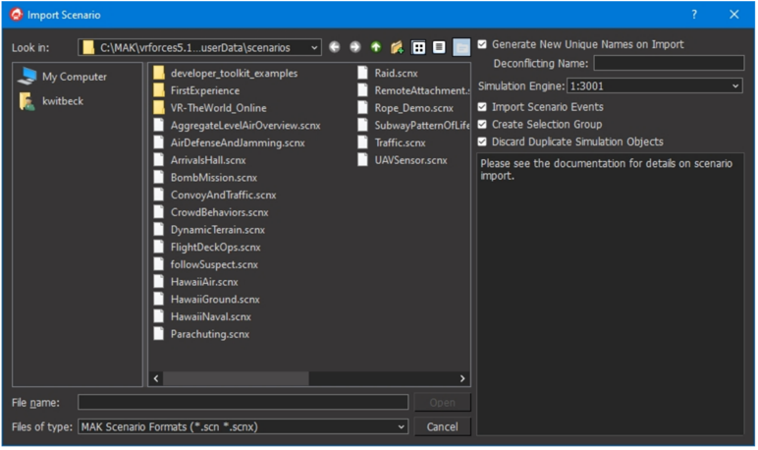Select AggregateLevelAirOverview.scnx file

pos(237,126)
